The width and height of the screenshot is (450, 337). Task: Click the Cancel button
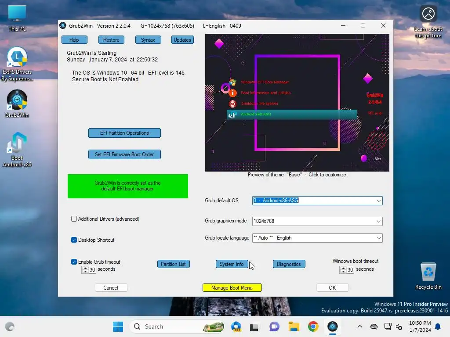(x=111, y=288)
